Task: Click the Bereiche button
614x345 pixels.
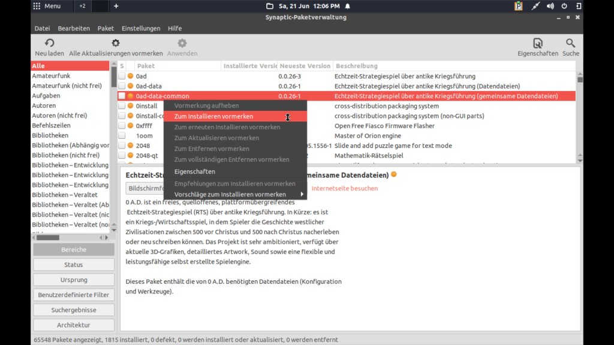Action: pos(74,249)
